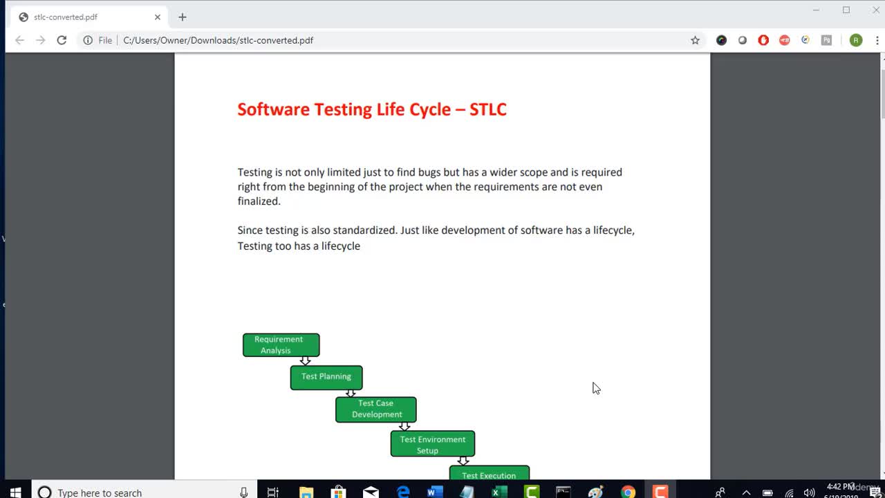The height and width of the screenshot is (498, 885).
Task: Open Microsoft Store from the taskbar
Action: [338, 492]
